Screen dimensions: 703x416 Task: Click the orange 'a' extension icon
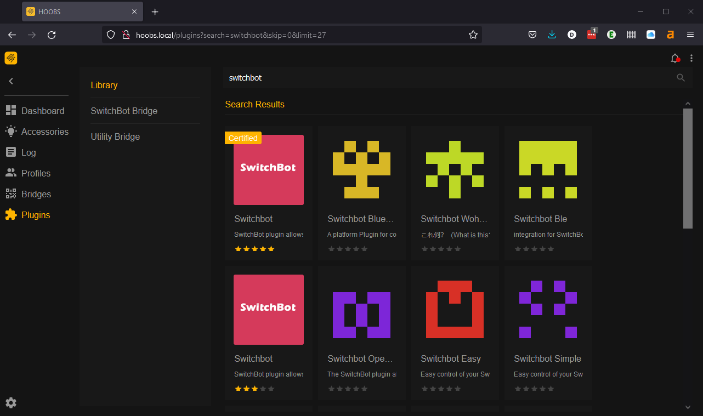click(670, 35)
